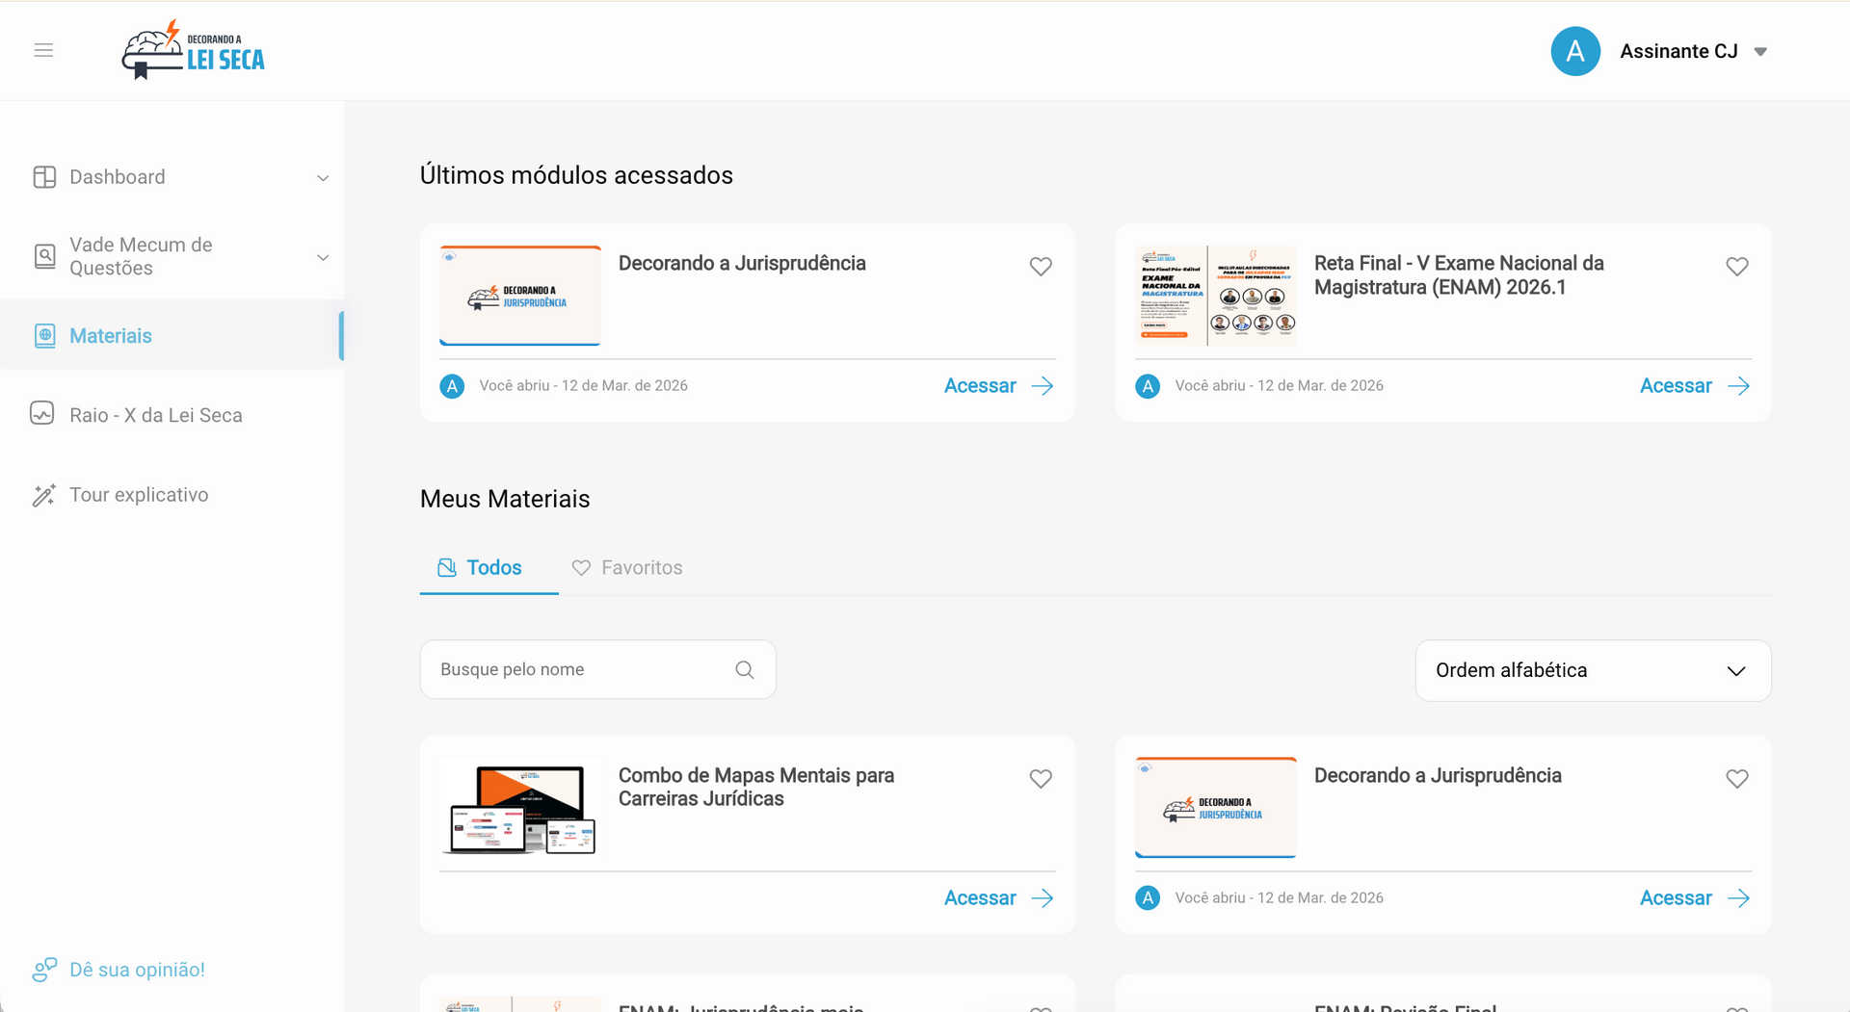Image resolution: width=1850 pixels, height=1012 pixels.
Task: Favorite the Reta Final ENAM module
Action: coord(1736,267)
